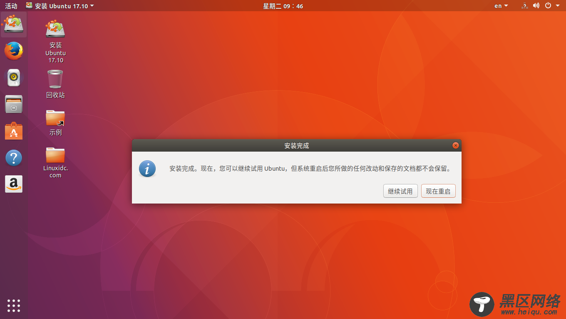Expand system menu arrow in top bar
This screenshot has width=566, height=319.
(x=558, y=6)
